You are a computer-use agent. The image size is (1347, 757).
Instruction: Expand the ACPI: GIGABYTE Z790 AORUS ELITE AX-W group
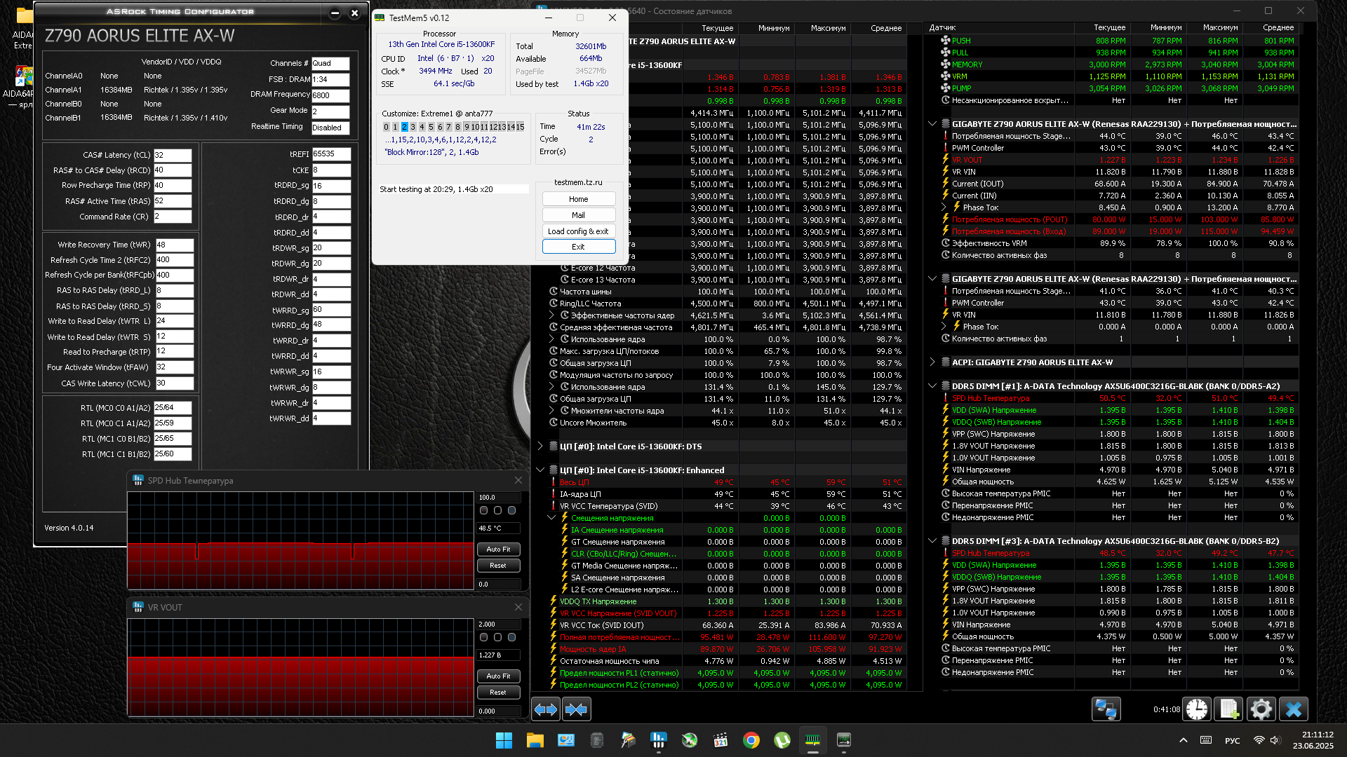point(932,362)
